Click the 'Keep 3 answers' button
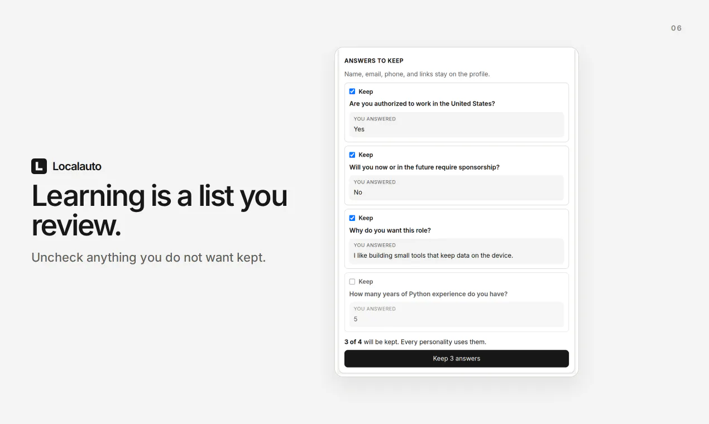This screenshot has height=424, width=709. [x=457, y=359]
